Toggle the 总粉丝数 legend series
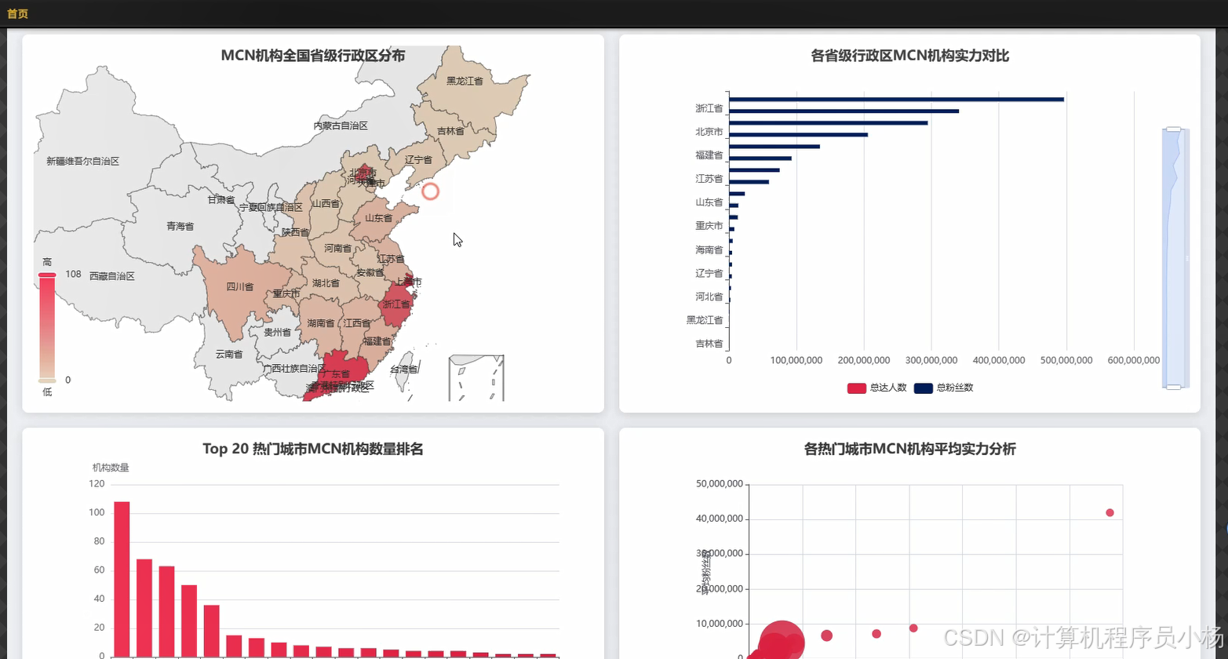Screen dimensions: 1228x659 (943, 388)
